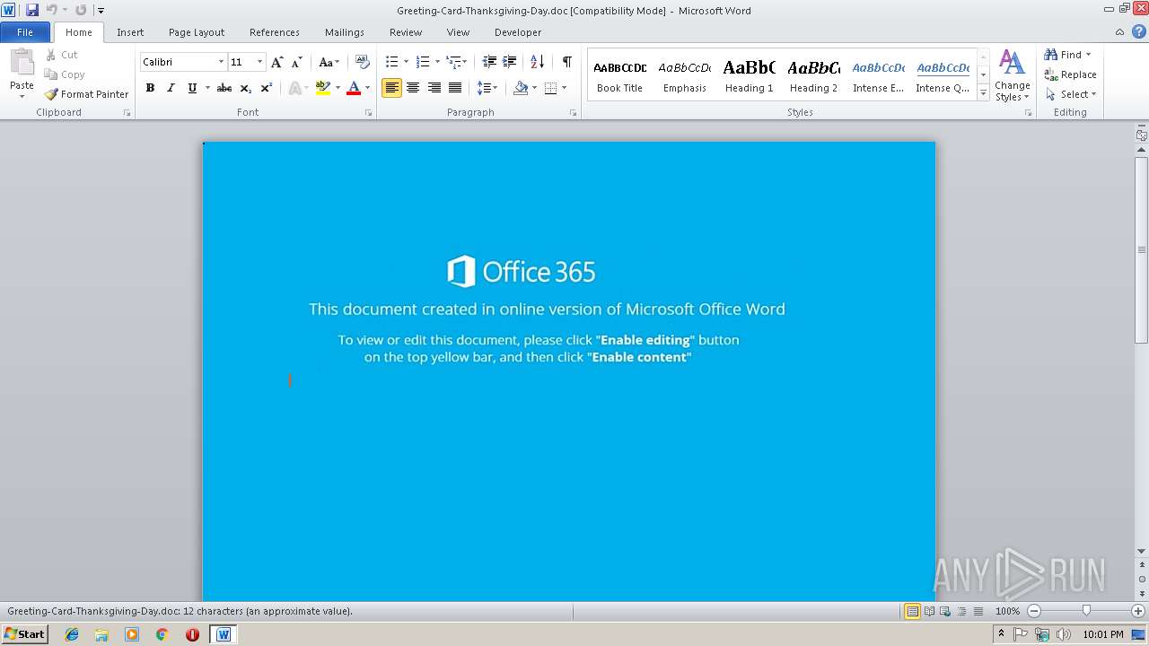Viewport: 1149px width, 646px height.
Task: Justify the paragraph text
Action: [x=455, y=88]
